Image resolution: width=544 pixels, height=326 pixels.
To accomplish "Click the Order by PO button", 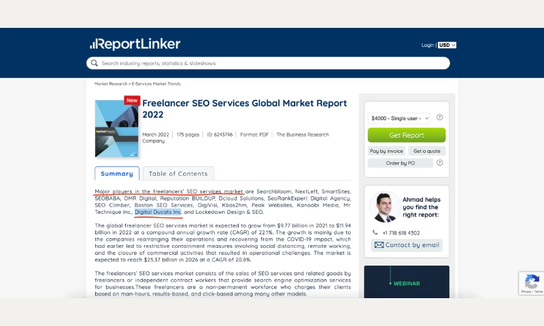I will (401, 163).
